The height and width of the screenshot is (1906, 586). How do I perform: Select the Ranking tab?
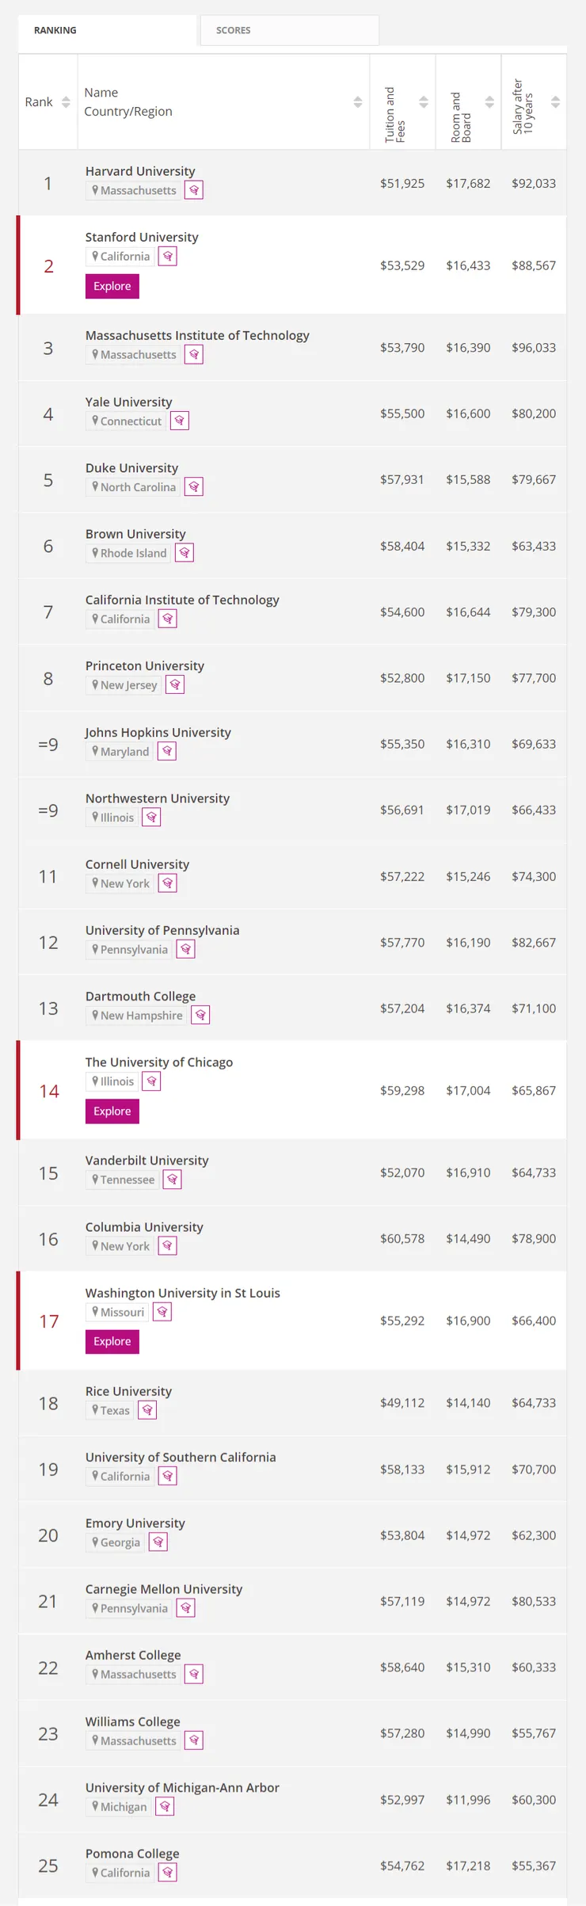click(x=107, y=30)
